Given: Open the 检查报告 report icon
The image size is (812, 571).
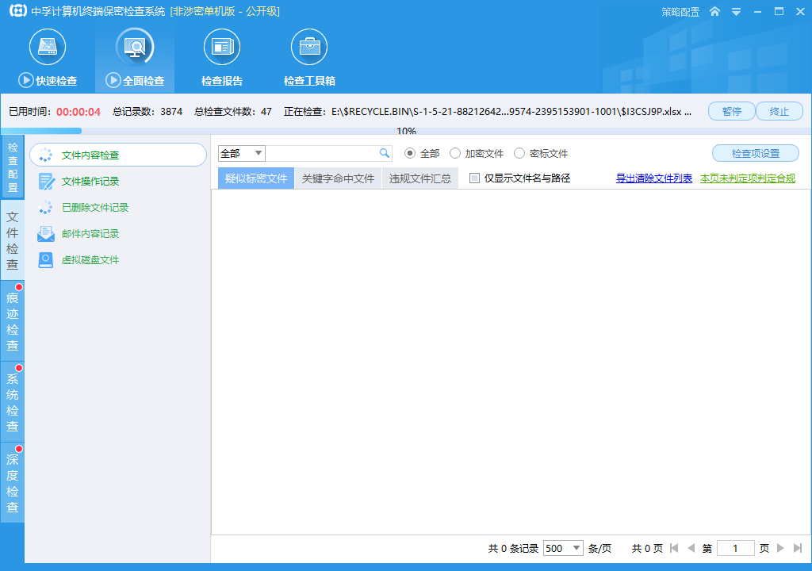Looking at the screenshot, I should [x=222, y=47].
